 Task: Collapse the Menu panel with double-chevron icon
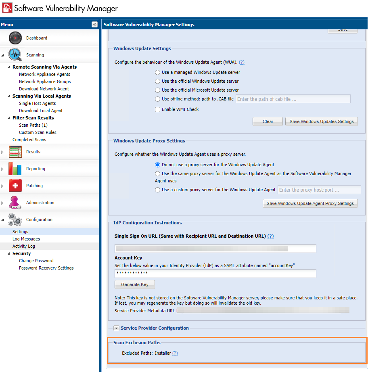[x=94, y=25]
